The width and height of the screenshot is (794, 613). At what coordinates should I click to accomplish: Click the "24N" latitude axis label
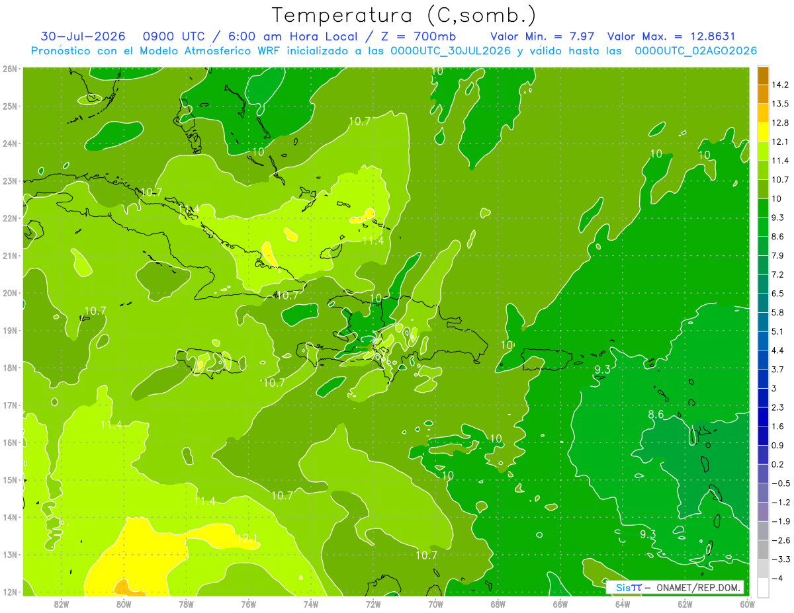[11, 143]
